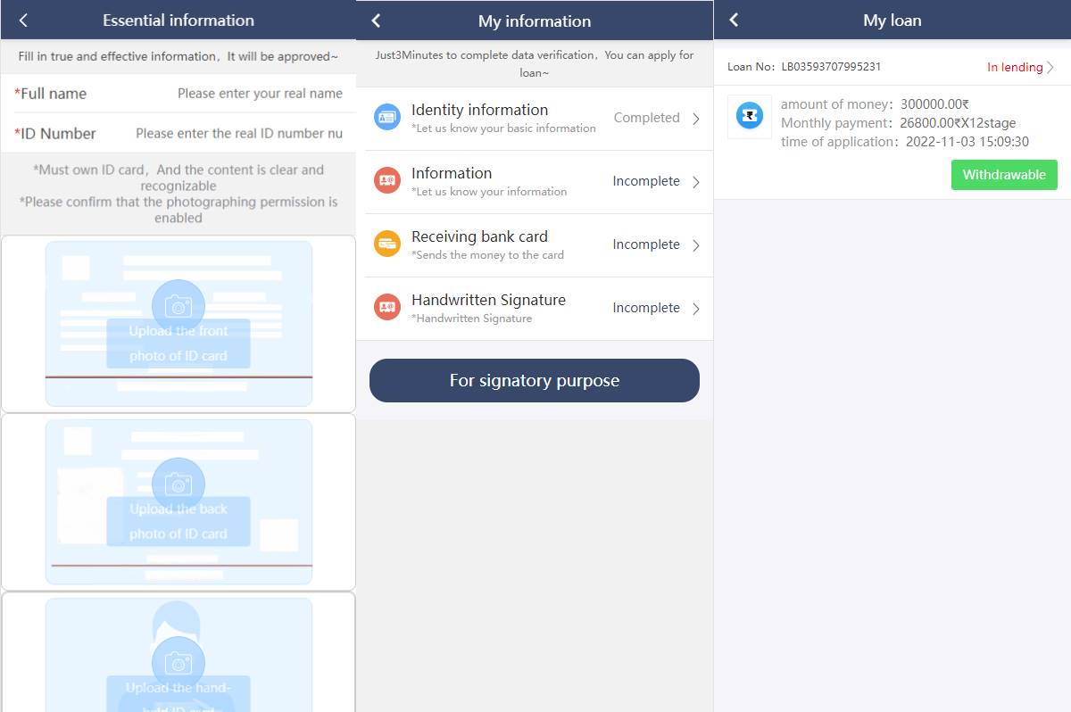Open the Information Incomplete row
The height and width of the screenshot is (712, 1071).
point(535,182)
